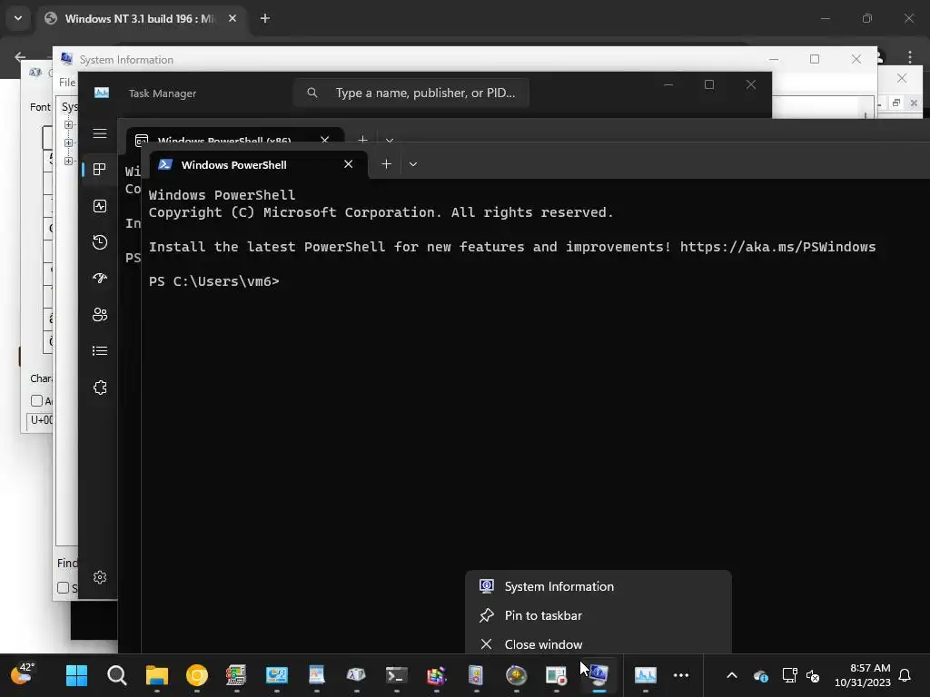Select the Windows NT 3.1 build 196 browser tab
Screen dimensions: 930x697
(x=139, y=18)
